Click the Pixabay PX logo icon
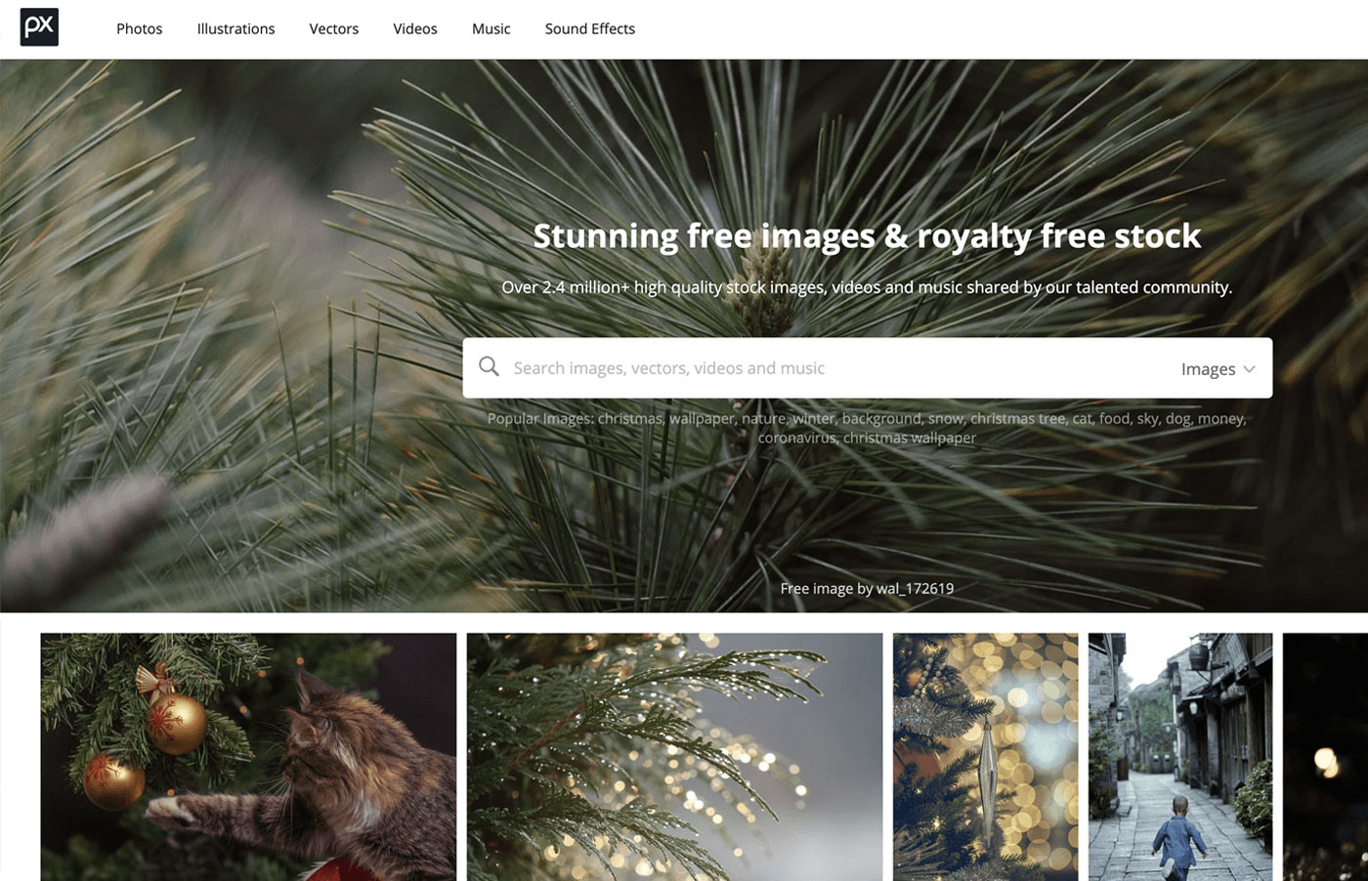Screen dimensions: 1368x881 tap(39, 27)
